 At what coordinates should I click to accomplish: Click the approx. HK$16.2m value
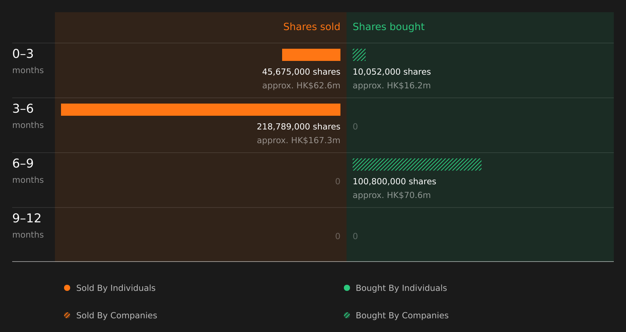[x=392, y=86]
